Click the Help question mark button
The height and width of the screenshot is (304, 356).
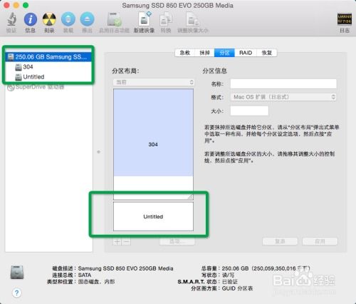16,293
